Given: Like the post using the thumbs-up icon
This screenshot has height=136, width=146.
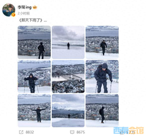Looking at the screenshot, I should click(x=122, y=132).
